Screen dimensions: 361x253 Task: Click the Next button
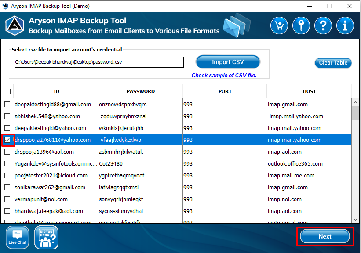325,236
